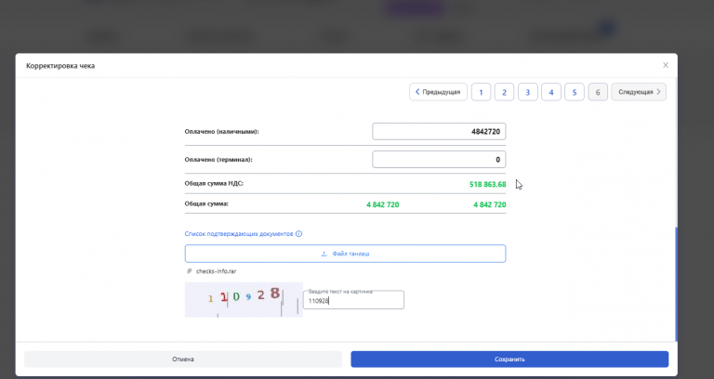Image resolution: width=714 pixels, height=379 pixels.
Task: Focus the Оплачено (наличными) amount field
Action: click(439, 132)
